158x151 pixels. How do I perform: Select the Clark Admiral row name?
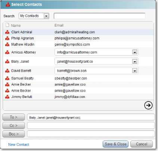(22, 32)
